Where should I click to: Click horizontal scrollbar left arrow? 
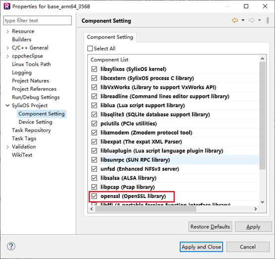coord(91,209)
